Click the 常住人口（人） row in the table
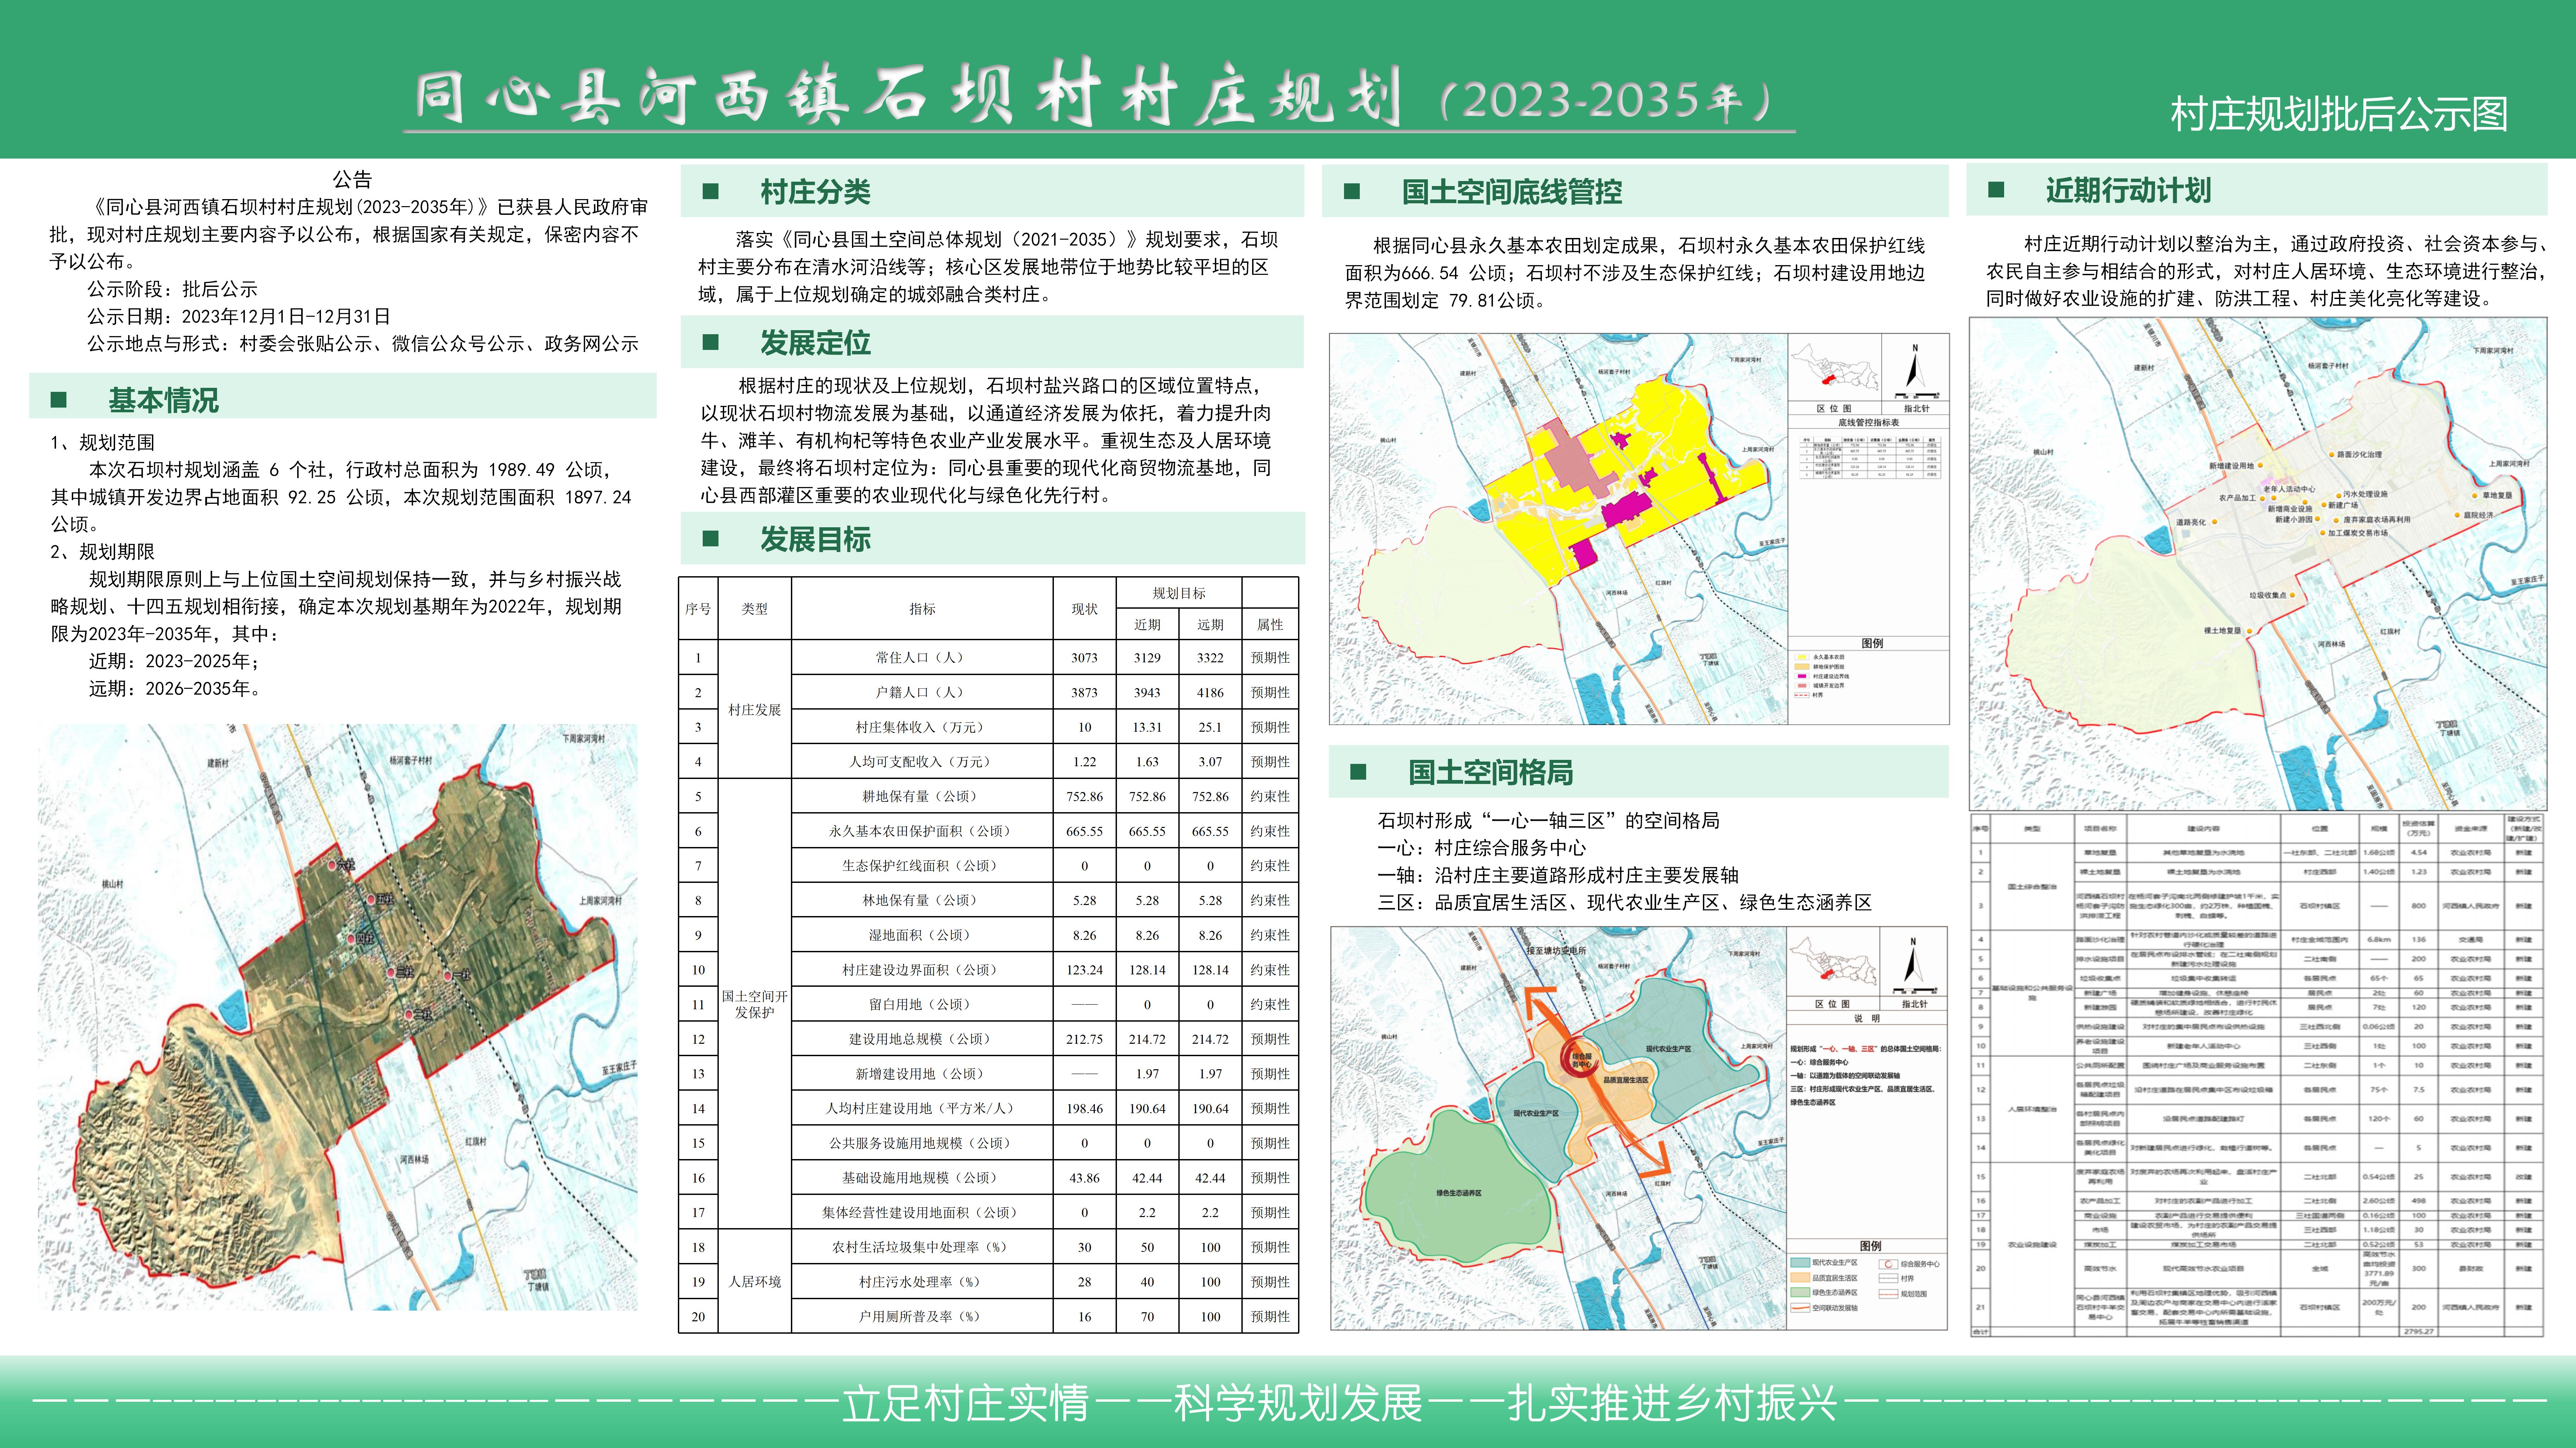The height and width of the screenshot is (1448, 2576). pos(920,658)
